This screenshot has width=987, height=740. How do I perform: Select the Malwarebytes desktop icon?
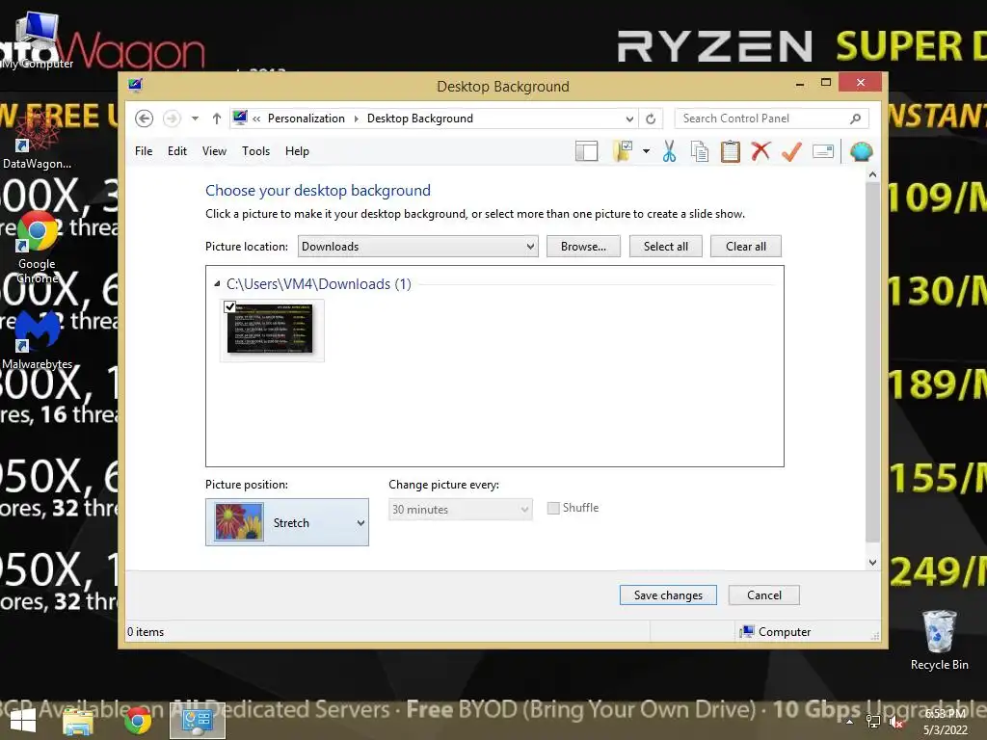[38, 340]
